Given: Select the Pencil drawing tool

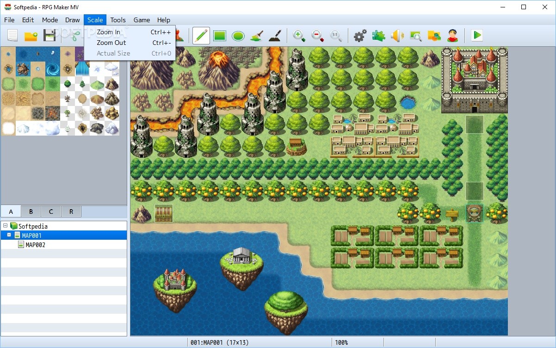Looking at the screenshot, I should 201,36.
